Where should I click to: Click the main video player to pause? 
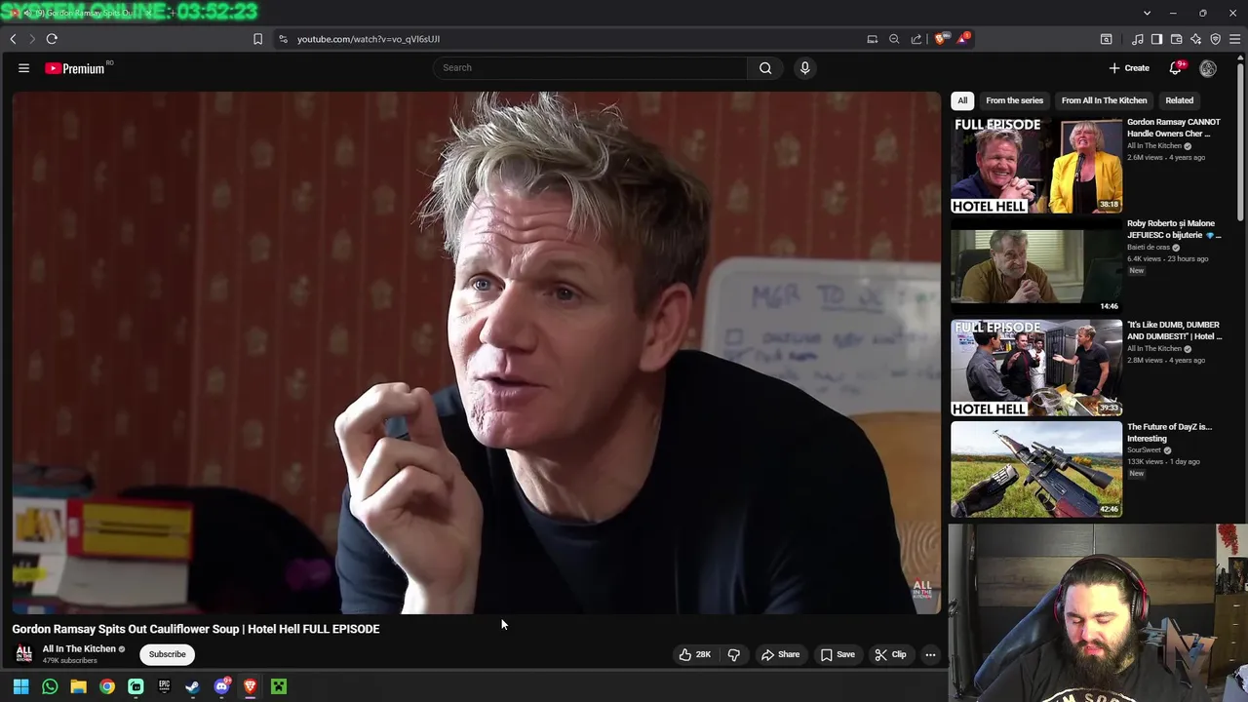click(477, 353)
